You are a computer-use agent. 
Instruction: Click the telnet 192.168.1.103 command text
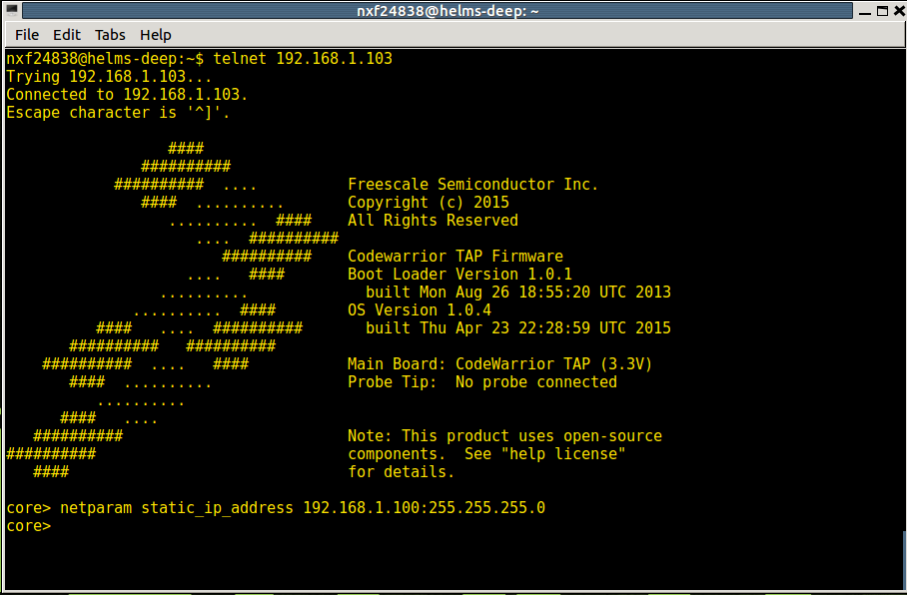click(303, 58)
